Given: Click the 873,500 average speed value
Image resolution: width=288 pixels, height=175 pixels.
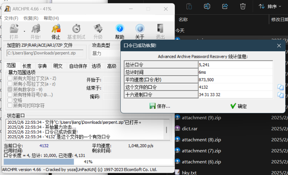Looking at the screenshot, I should 235,80.
